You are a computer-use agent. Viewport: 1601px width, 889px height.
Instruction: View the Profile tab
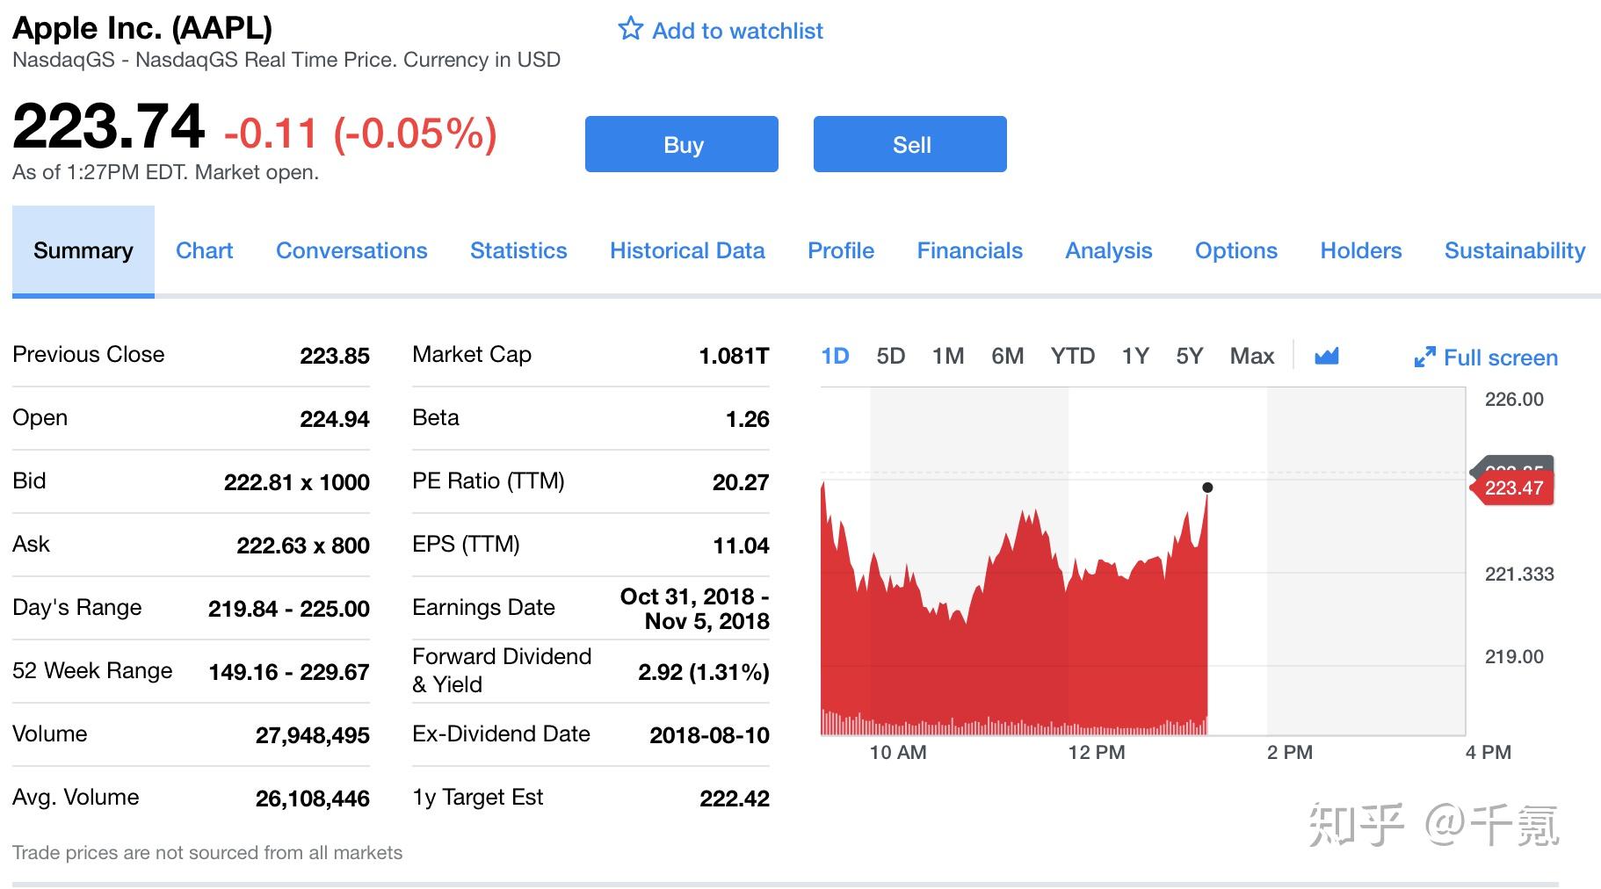841,251
